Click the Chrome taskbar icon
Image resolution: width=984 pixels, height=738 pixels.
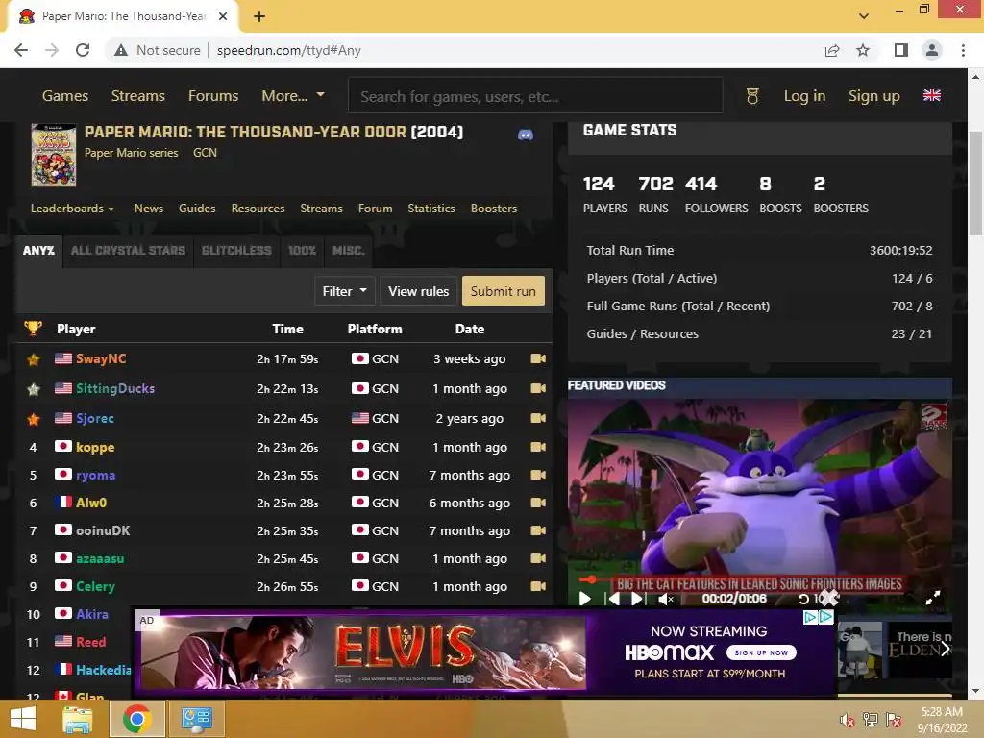(136, 719)
